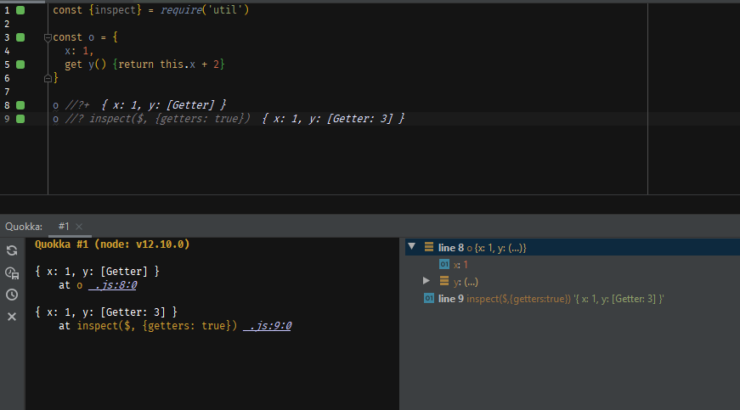
Task: Click the value type icon beside x: 1
Action: coord(444,264)
